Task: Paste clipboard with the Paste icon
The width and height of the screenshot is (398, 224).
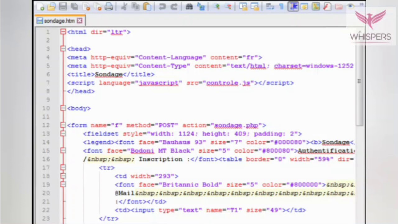Action: tap(147, 7)
